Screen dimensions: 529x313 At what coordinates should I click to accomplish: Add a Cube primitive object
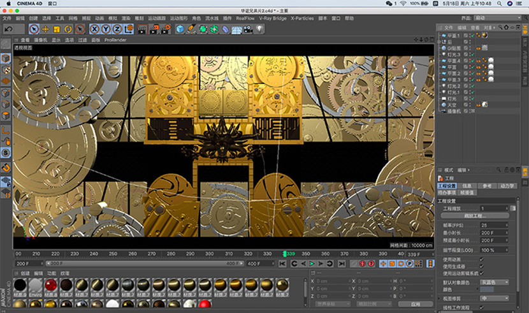(180, 29)
